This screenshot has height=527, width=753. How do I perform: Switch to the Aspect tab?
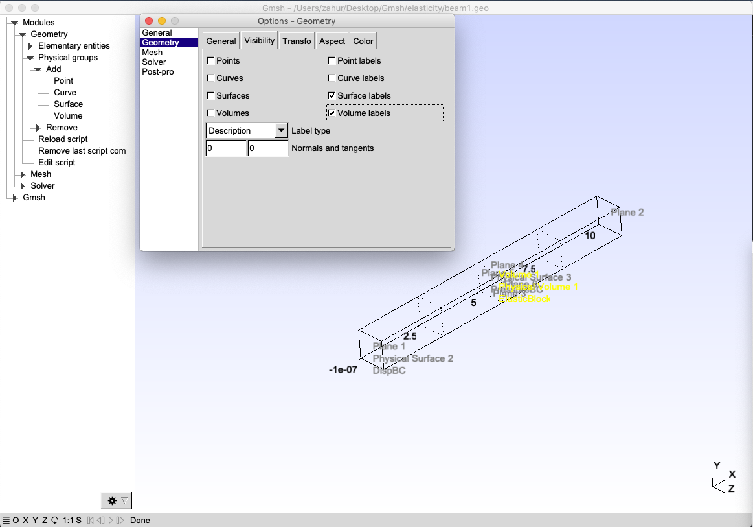tap(332, 41)
